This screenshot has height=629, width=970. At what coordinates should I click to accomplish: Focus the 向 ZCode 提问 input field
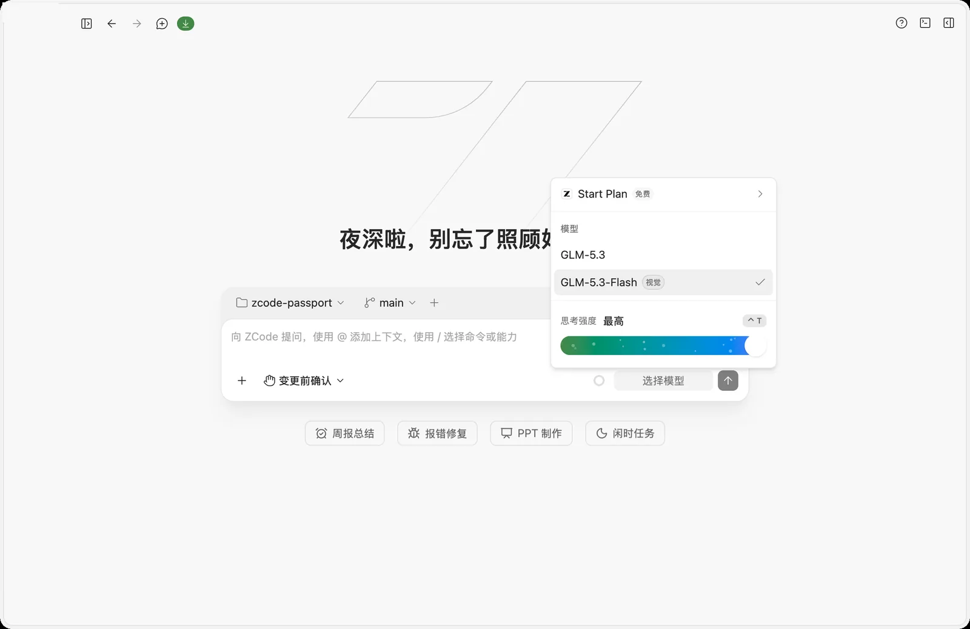coord(485,337)
